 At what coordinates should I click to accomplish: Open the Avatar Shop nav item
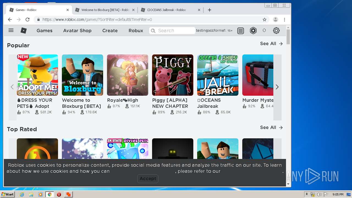[x=77, y=31]
